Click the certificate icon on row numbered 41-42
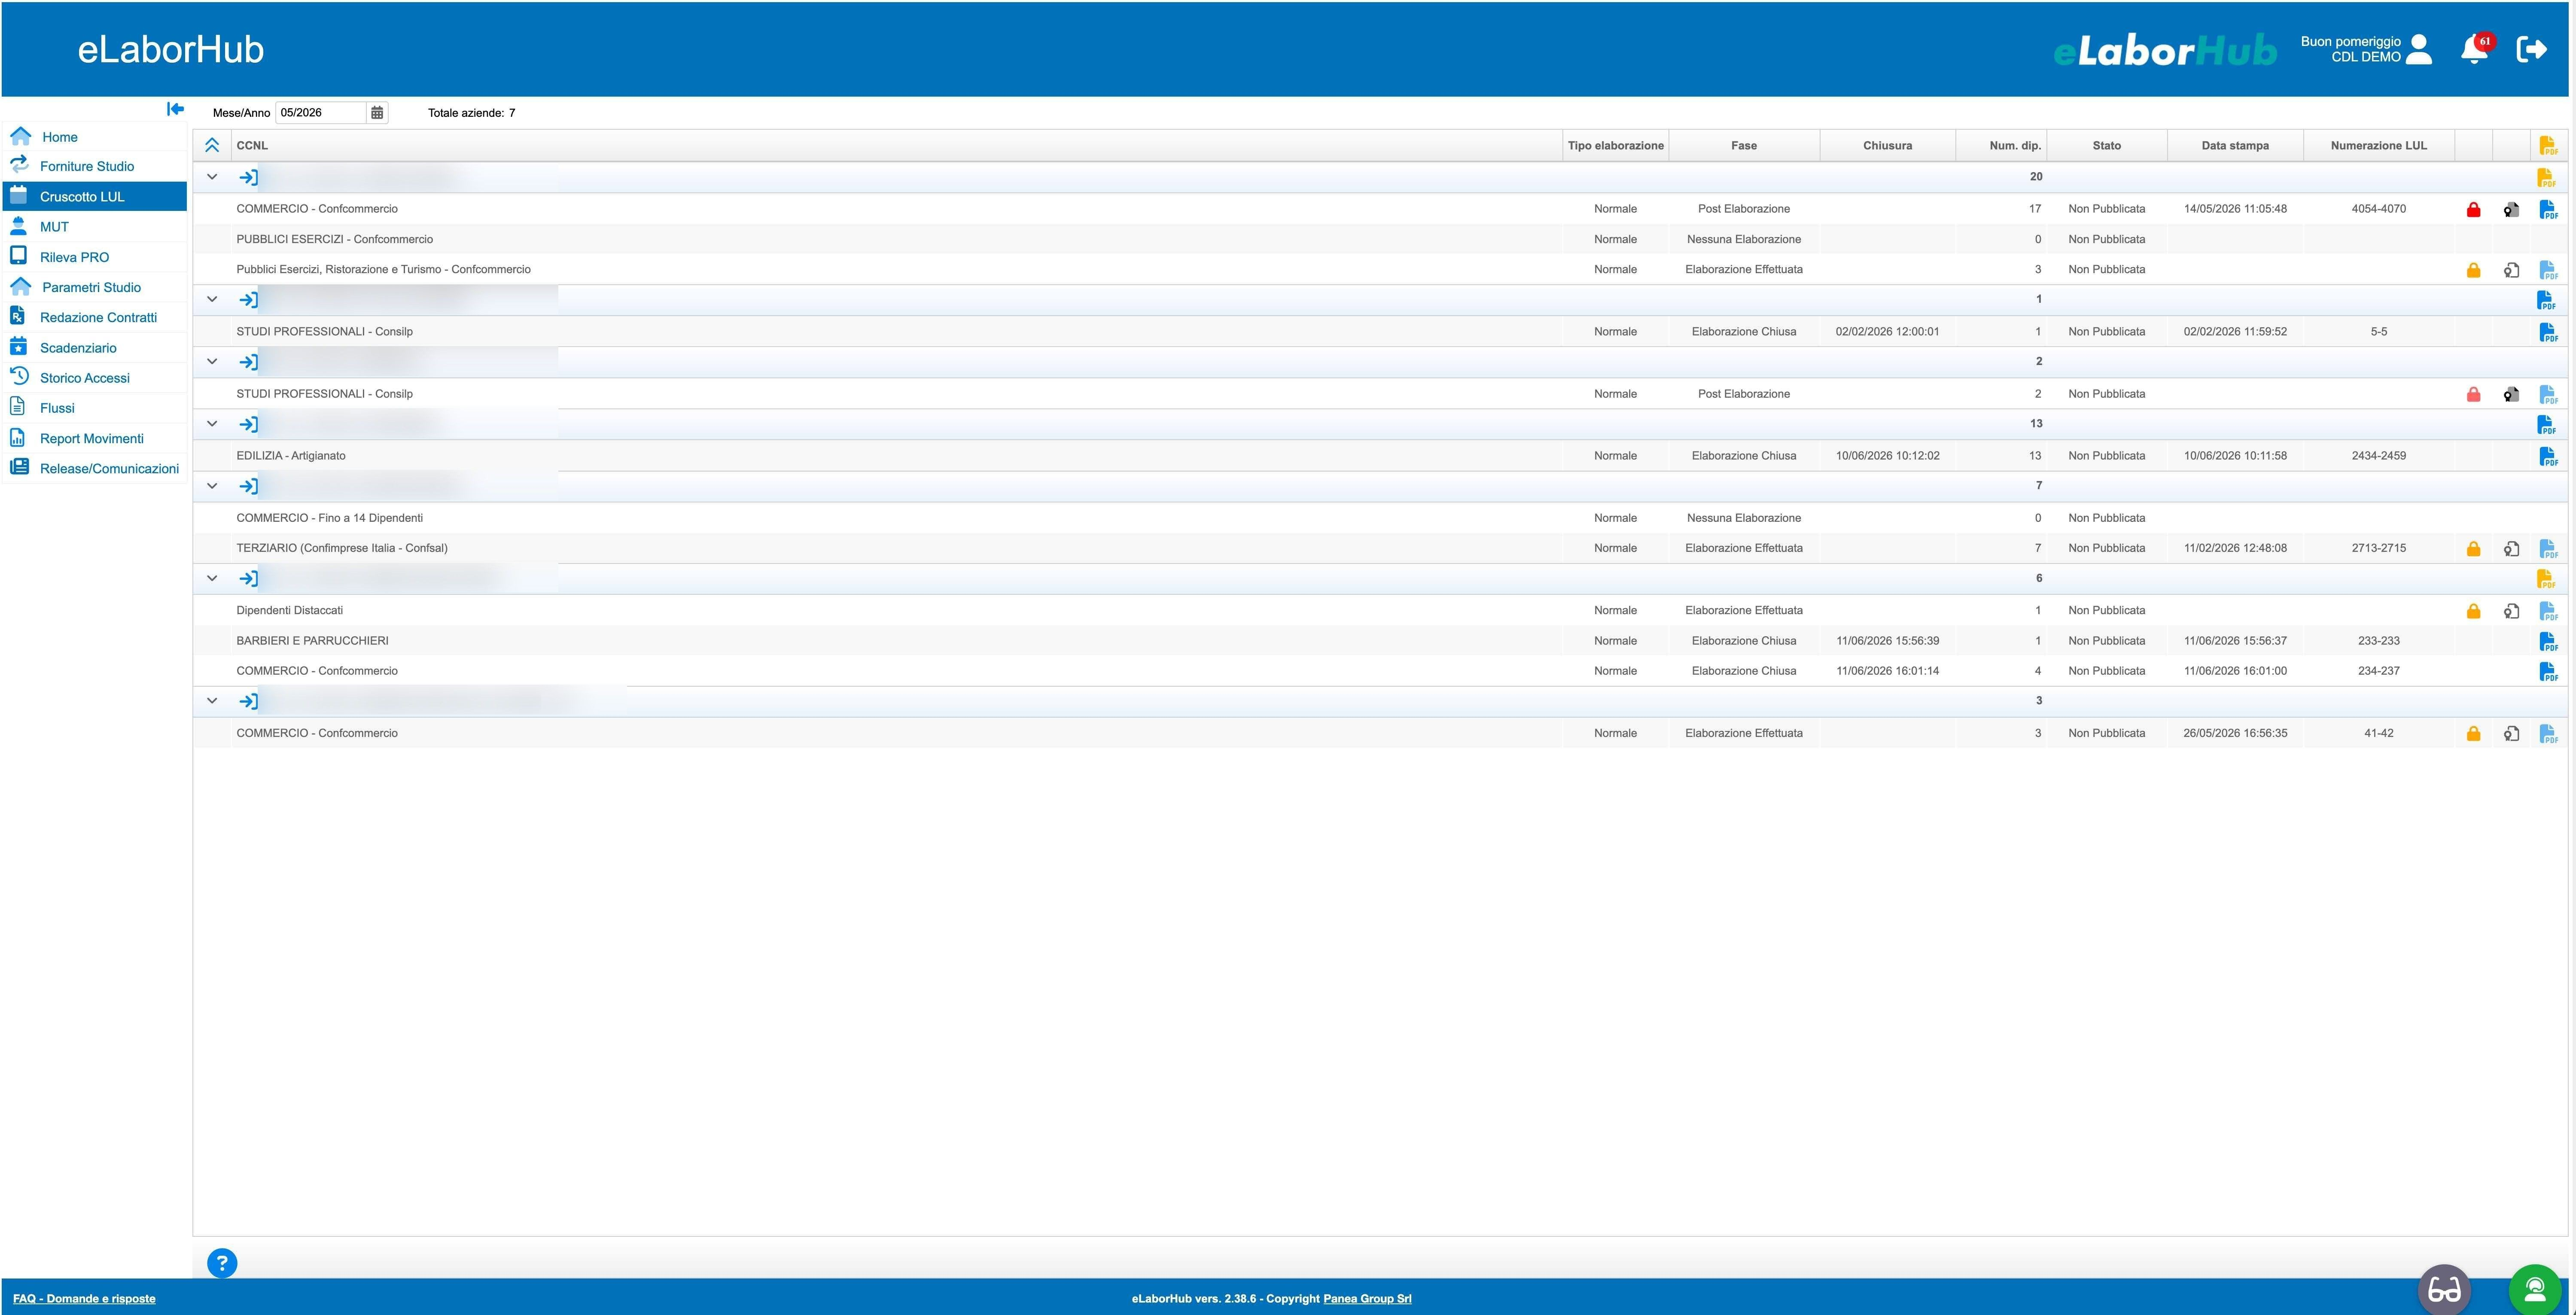This screenshot has width=2576, height=1315. [x=2511, y=734]
